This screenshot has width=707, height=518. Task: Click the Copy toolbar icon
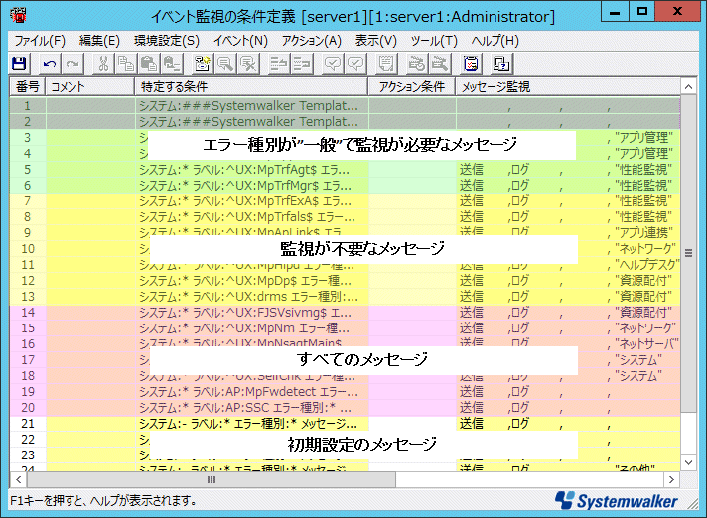(x=124, y=64)
